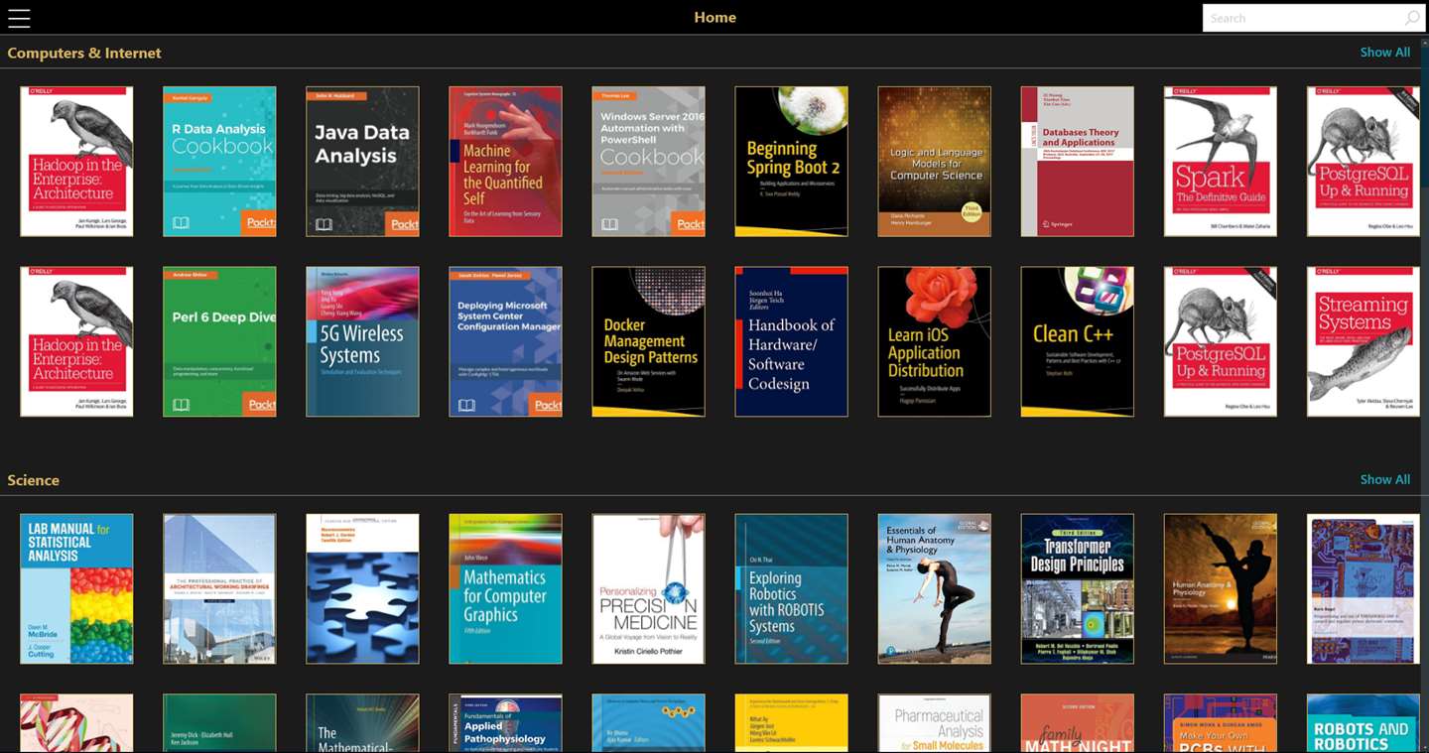Open Lab Manual for Statistical Analysis
The width and height of the screenshot is (1429, 753).
click(x=76, y=588)
